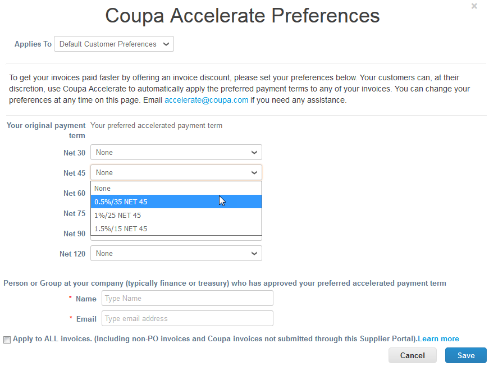Click the Applies To dropdown chevron arrow
The image size is (489, 380).
tap(166, 44)
